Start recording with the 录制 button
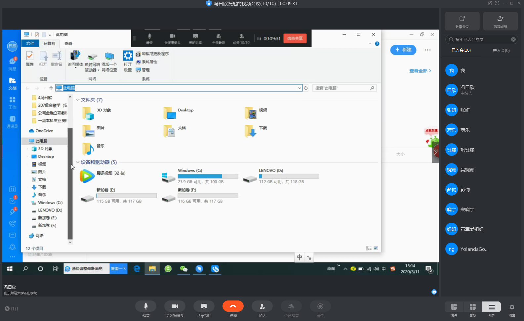 pyautogui.click(x=320, y=306)
